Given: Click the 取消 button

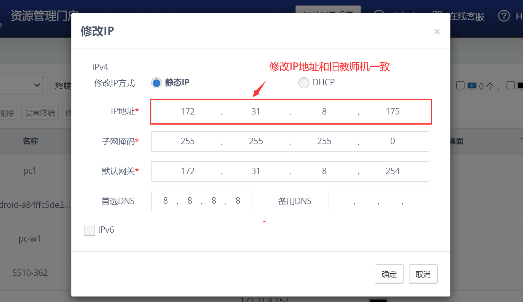Looking at the screenshot, I should [x=423, y=274].
